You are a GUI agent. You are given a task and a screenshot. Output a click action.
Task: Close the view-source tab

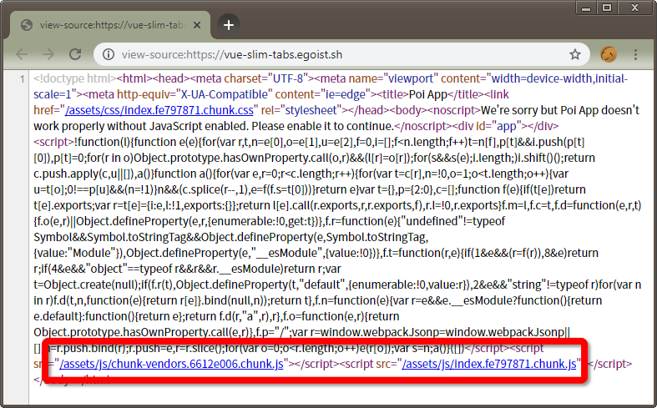click(196, 25)
